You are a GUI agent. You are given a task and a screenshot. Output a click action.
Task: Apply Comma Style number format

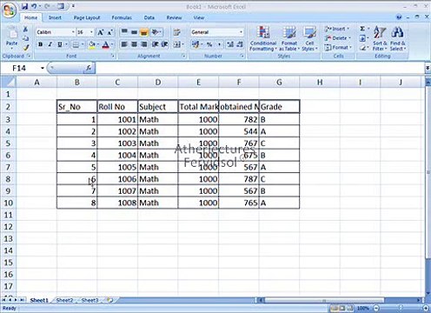pos(219,44)
